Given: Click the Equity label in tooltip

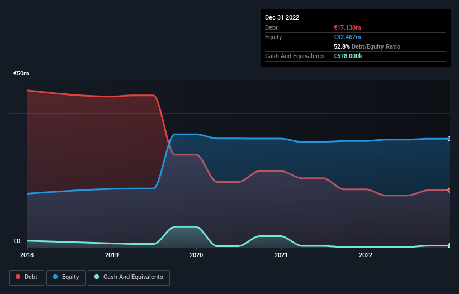Looking at the screenshot, I should [273, 37].
